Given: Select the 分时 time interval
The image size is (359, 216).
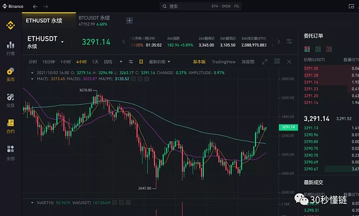Looking at the screenshot, I should [33, 62].
